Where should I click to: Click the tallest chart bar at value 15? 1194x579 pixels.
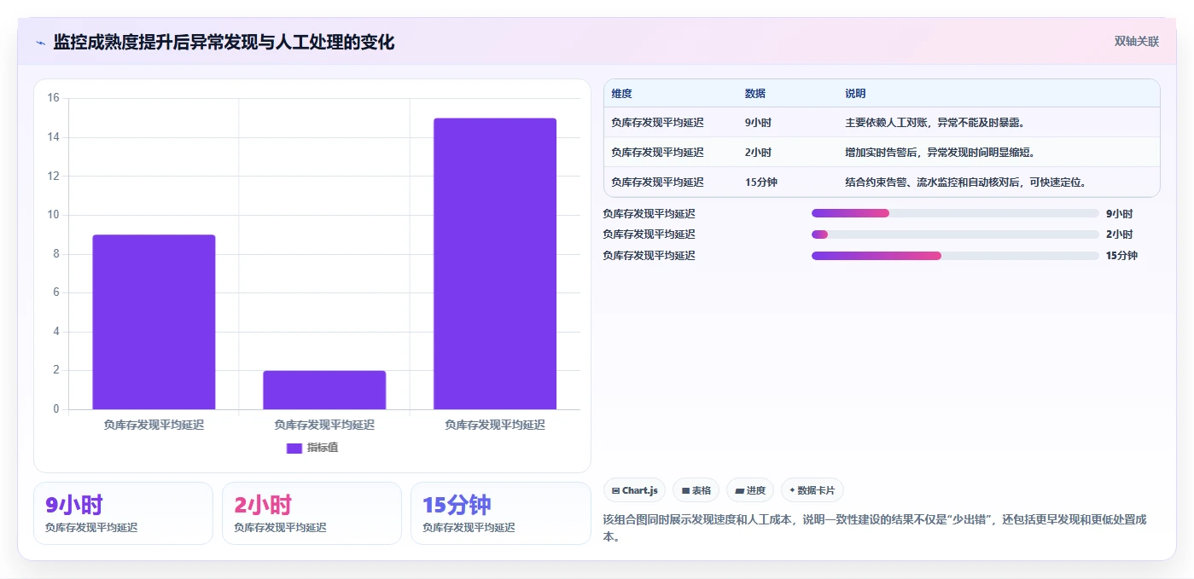tap(495, 263)
